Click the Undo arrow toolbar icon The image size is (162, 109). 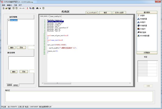23,8
